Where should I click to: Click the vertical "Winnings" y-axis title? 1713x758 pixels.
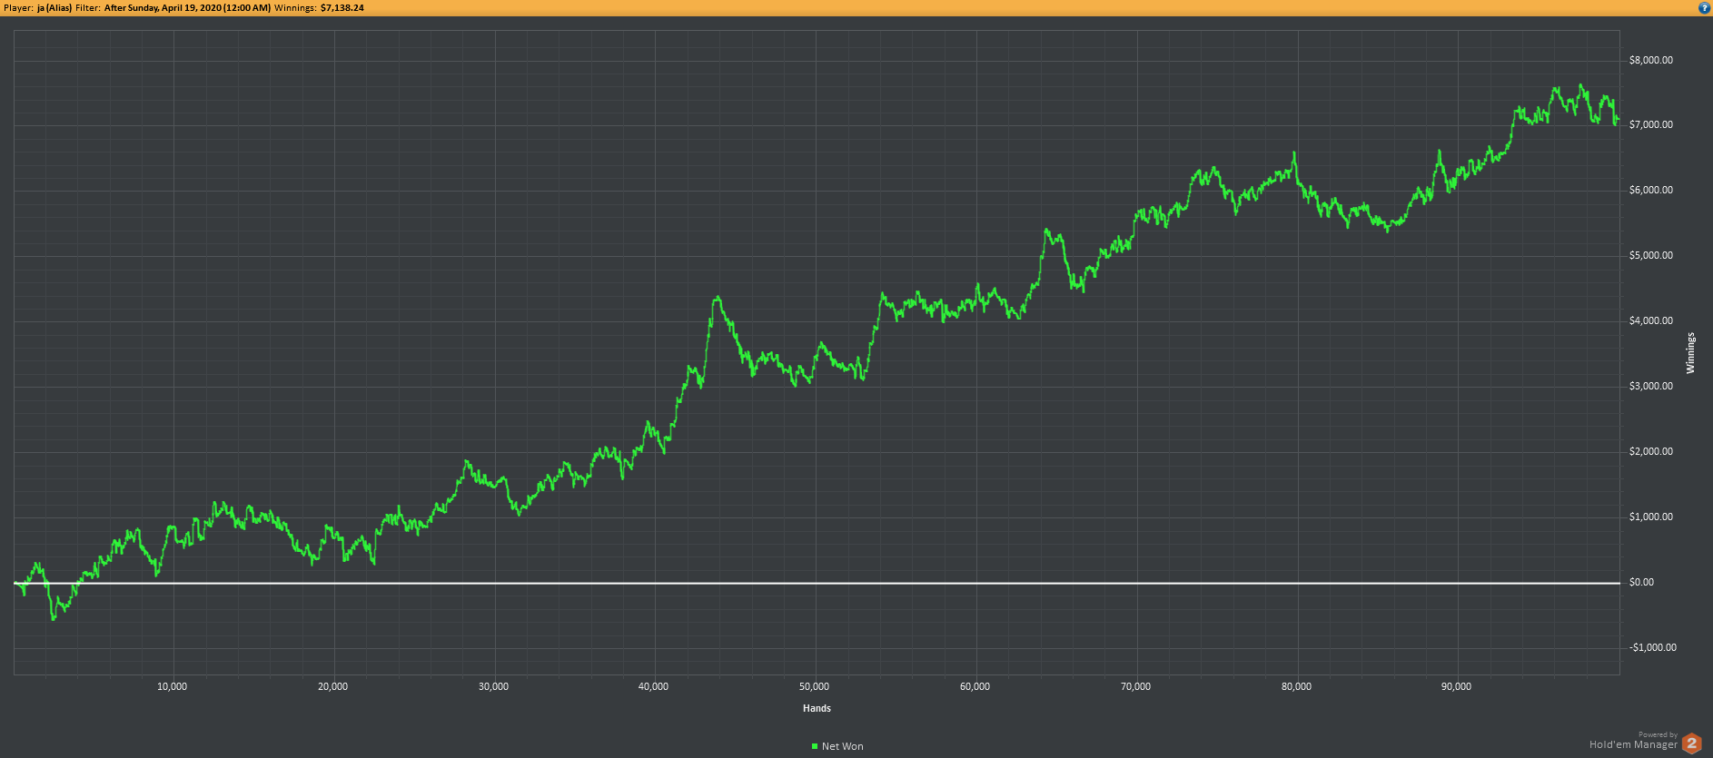click(1690, 353)
